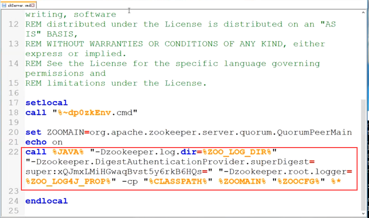Screen dimensions: 369x218
Task: Click the word "limitations" on line 15
Action: tap(76, 83)
